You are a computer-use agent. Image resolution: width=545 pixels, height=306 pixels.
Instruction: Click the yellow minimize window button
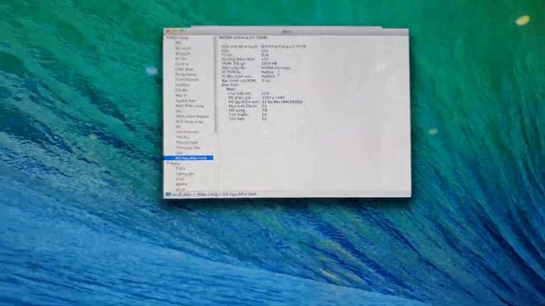[175, 31]
